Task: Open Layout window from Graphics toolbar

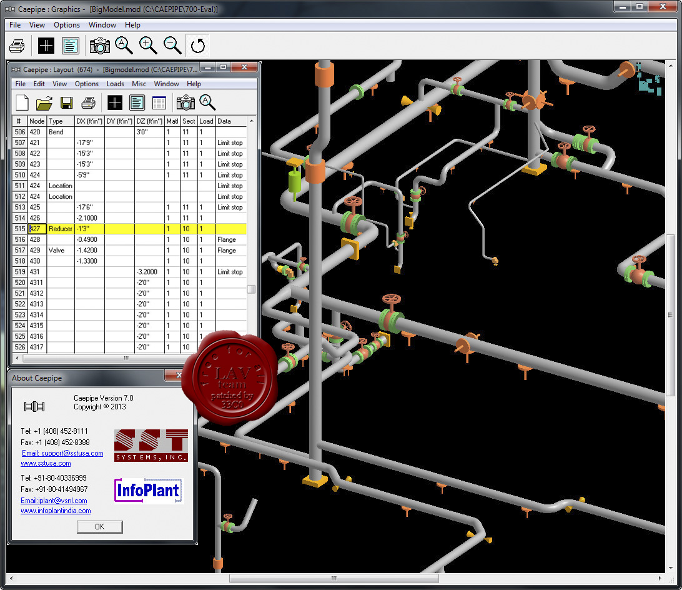Action: point(46,46)
